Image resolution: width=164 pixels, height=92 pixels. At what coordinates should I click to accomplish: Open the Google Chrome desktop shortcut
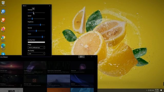pyautogui.click(x=3, y=38)
